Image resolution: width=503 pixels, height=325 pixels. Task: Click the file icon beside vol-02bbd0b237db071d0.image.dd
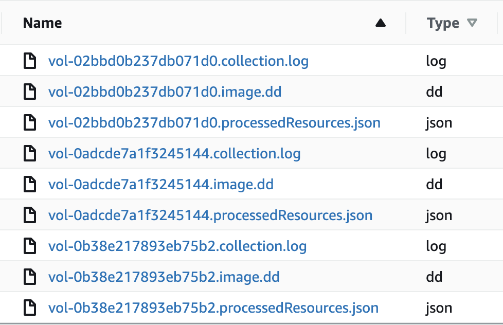tap(30, 92)
